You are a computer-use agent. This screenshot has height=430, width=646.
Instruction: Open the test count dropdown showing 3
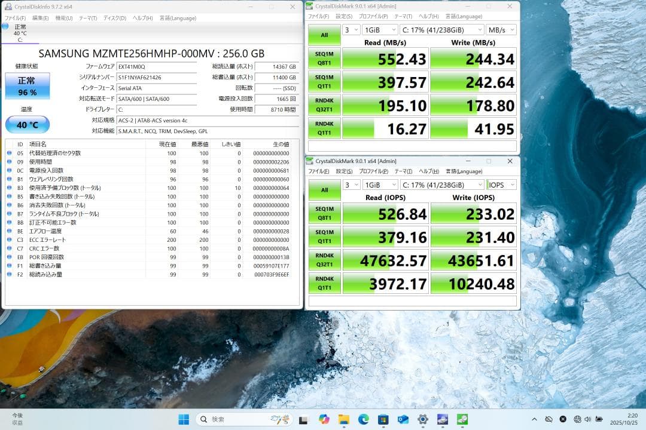click(x=352, y=29)
